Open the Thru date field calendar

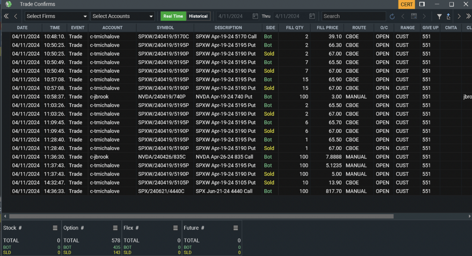312,16
